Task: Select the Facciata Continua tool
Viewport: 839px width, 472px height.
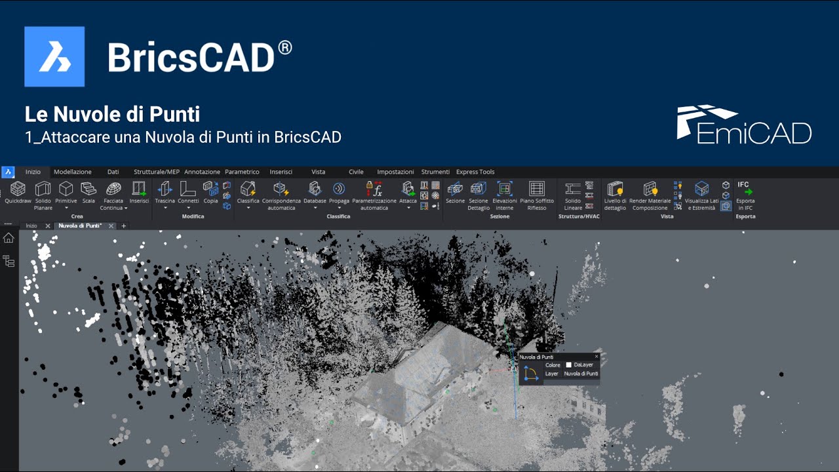Action: tap(113, 195)
